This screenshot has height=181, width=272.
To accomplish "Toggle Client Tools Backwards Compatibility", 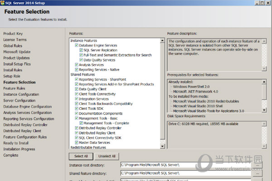I will pyautogui.click(x=77, y=104).
